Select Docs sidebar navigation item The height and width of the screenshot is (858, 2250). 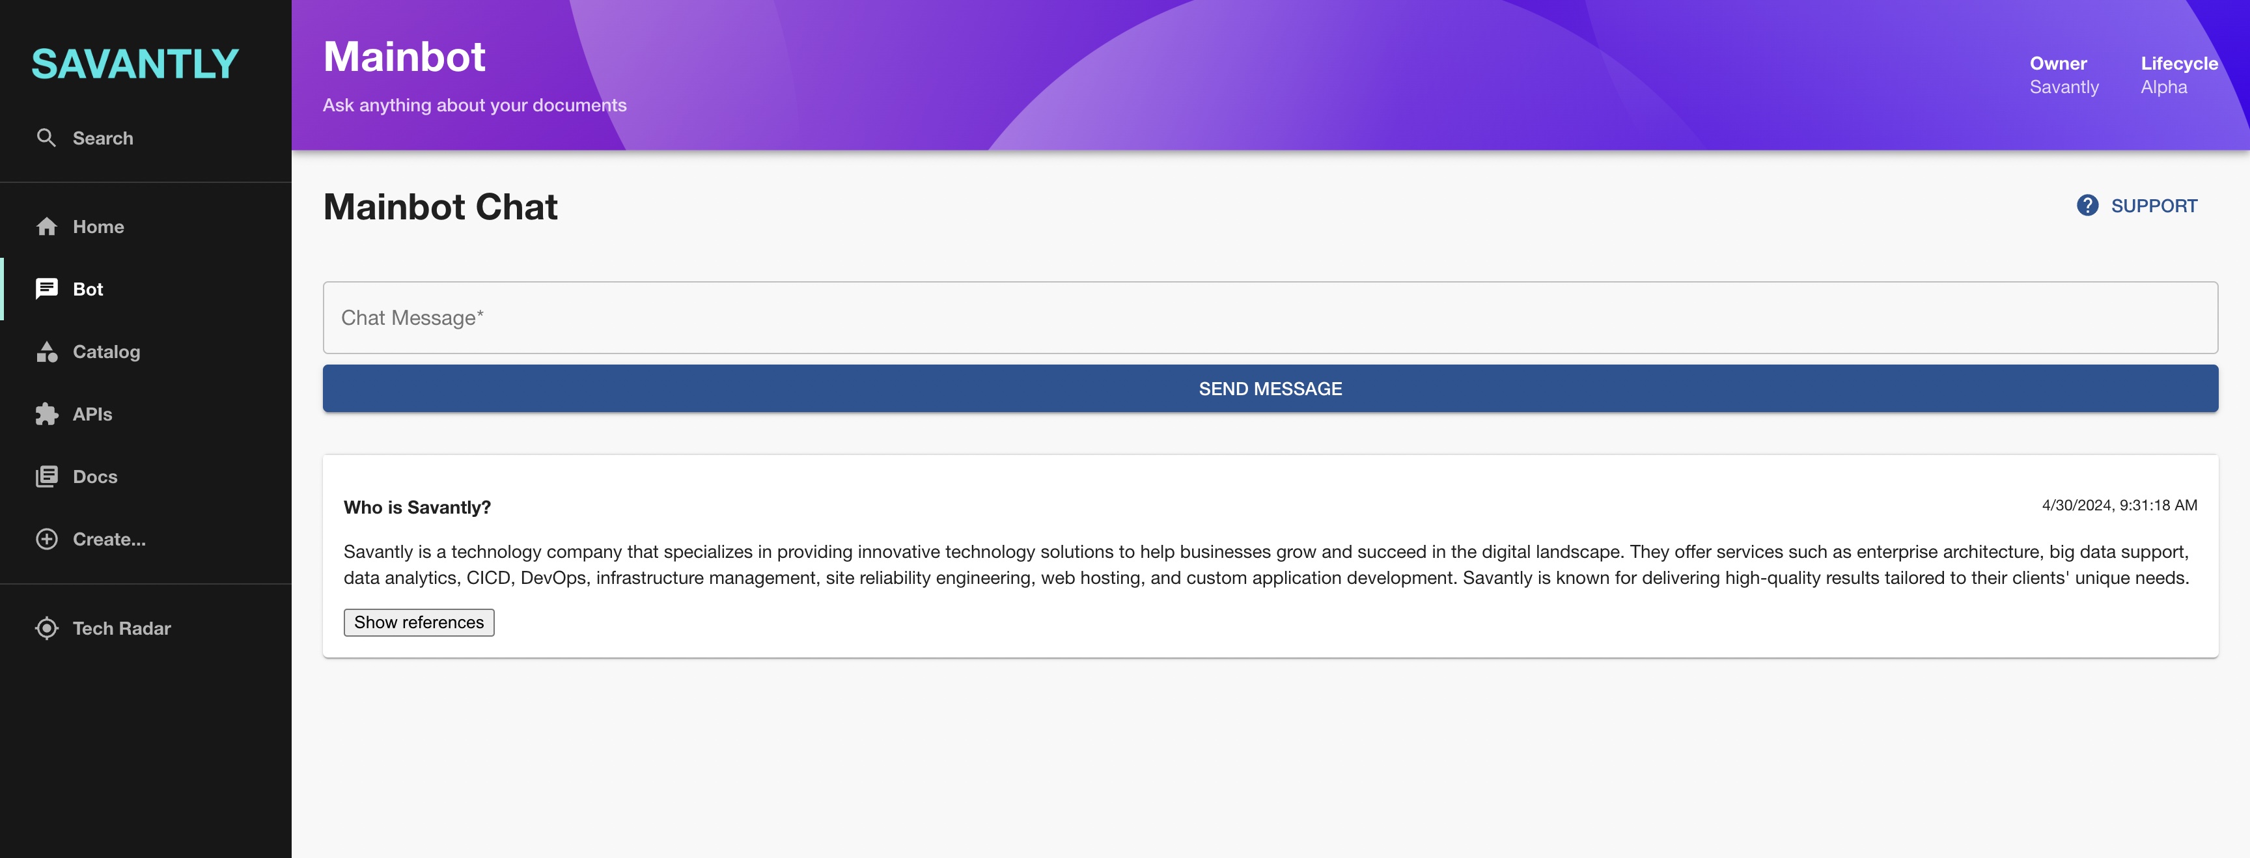(x=94, y=477)
